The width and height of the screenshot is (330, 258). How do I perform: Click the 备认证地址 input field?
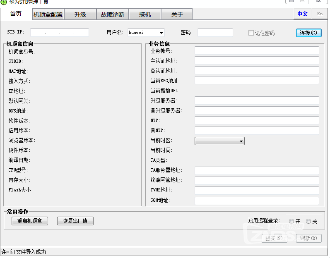click(x=257, y=70)
